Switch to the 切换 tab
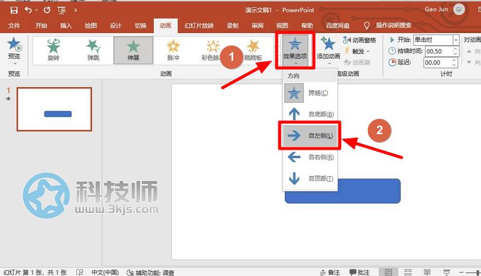481x276 pixels. tap(141, 25)
